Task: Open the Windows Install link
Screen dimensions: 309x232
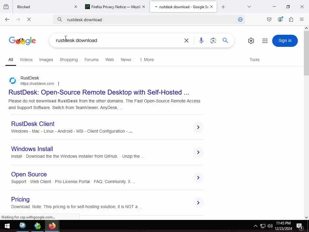Action: point(32,149)
